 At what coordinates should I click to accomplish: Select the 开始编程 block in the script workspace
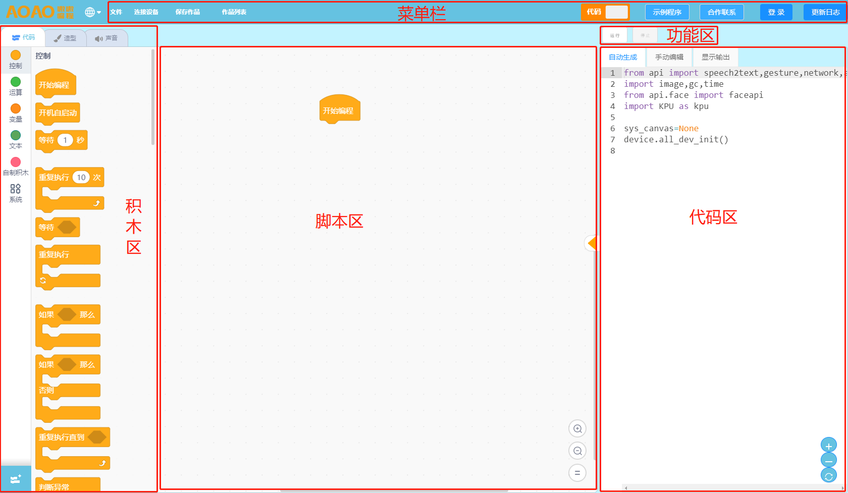coord(340,109)
